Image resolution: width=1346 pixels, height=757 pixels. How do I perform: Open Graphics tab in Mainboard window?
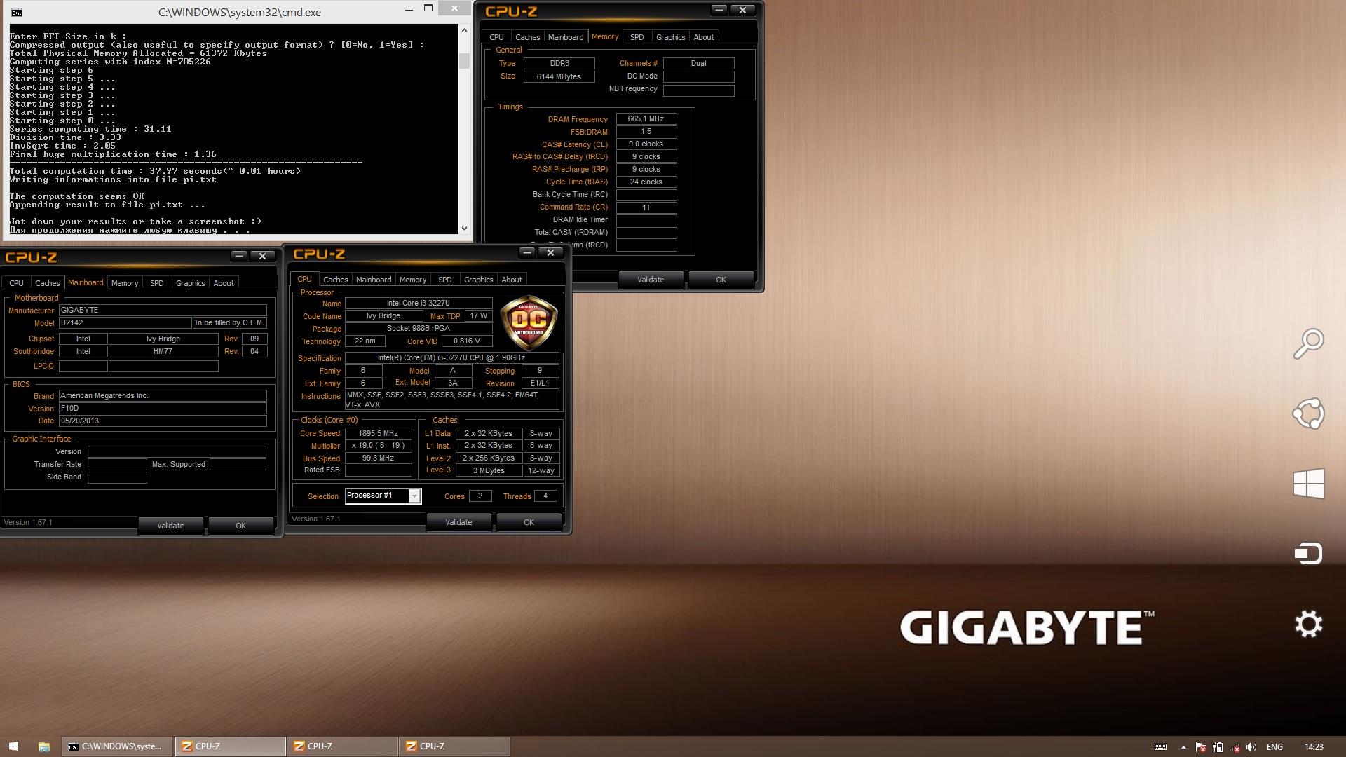click(x=190, y=283)
